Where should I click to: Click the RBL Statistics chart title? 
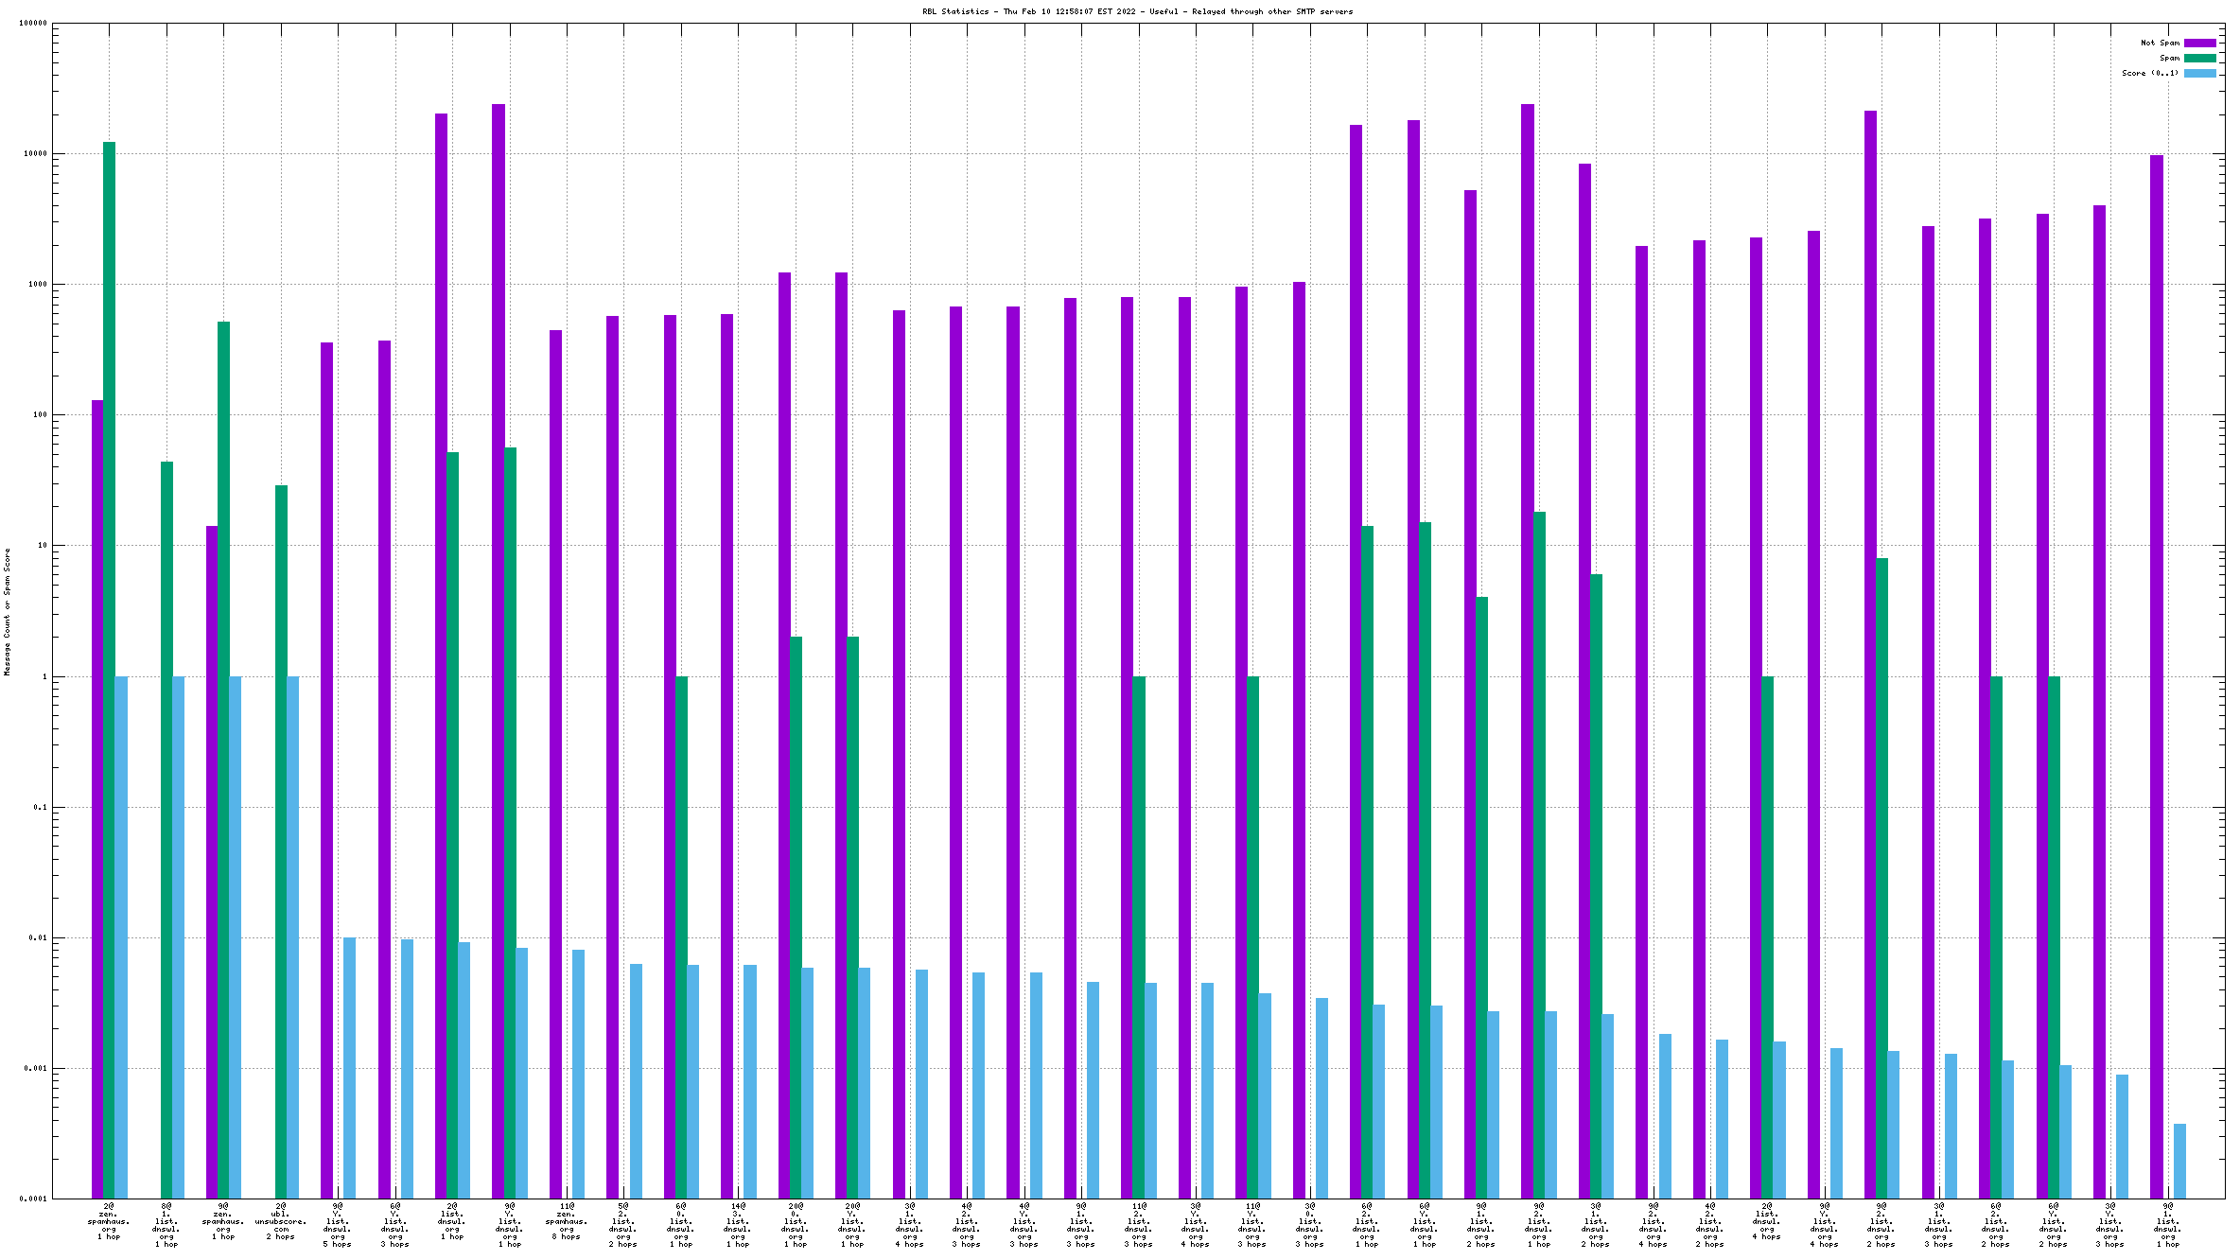point(1137,11)
